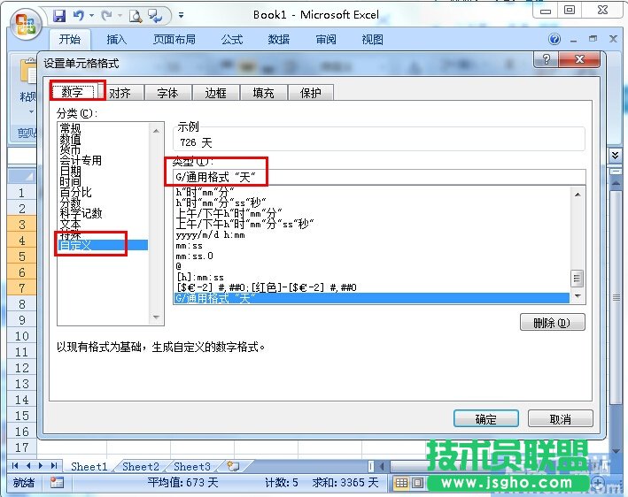Image resolution: width=628 pixels, height=497 pixels.
Task: Switch to the Sheet2 worksheet tab
Action: click(141, 466)
